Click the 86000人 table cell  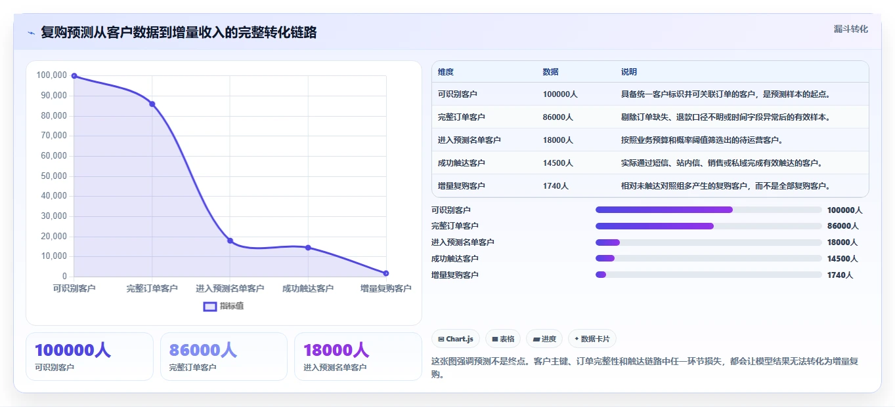click(558, 117)
